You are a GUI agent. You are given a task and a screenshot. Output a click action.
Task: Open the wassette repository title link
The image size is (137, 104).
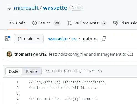pos(55,8)
